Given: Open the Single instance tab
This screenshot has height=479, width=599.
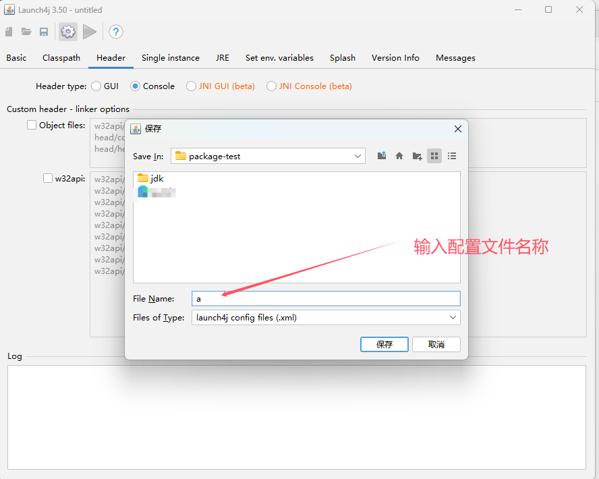Looking at the screenshot, I should pyautogui.click(x=171, y=58).
